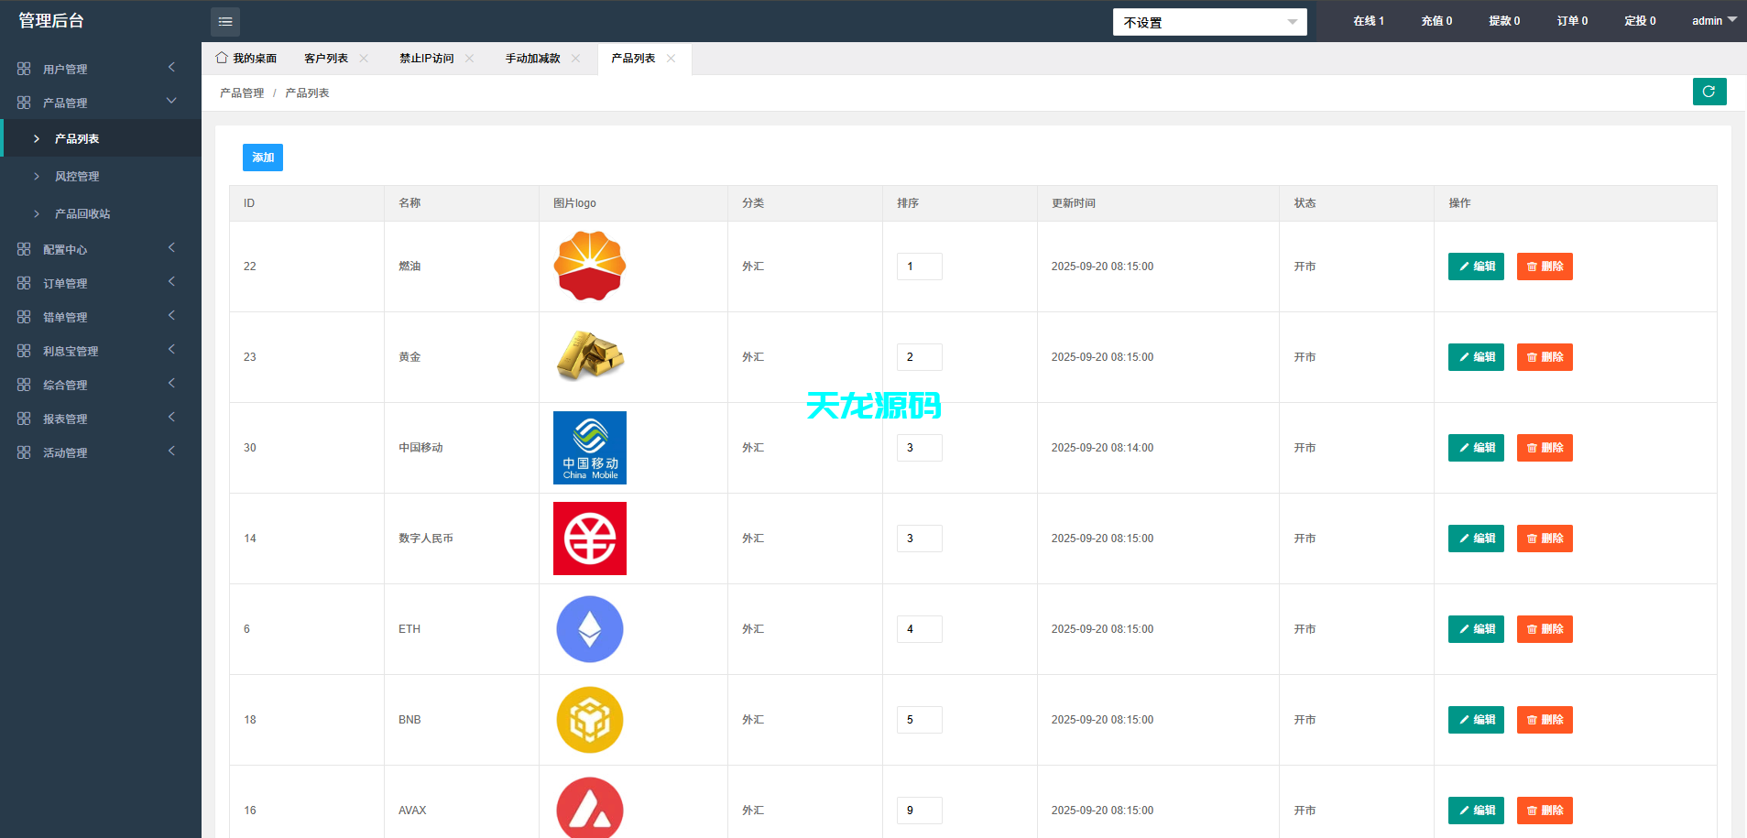Click the hamburger menu icon at top left
This screenshot has width=1747, height=838.
(225, 20)
